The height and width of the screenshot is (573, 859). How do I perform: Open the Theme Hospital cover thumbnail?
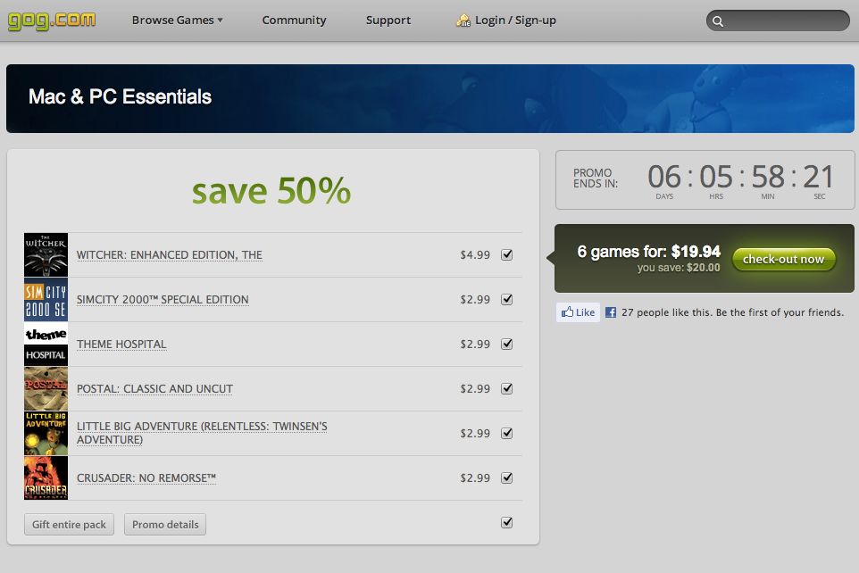pos(46,344)
